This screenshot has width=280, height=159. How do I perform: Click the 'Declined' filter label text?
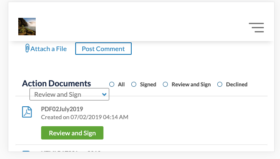[237, 84]
